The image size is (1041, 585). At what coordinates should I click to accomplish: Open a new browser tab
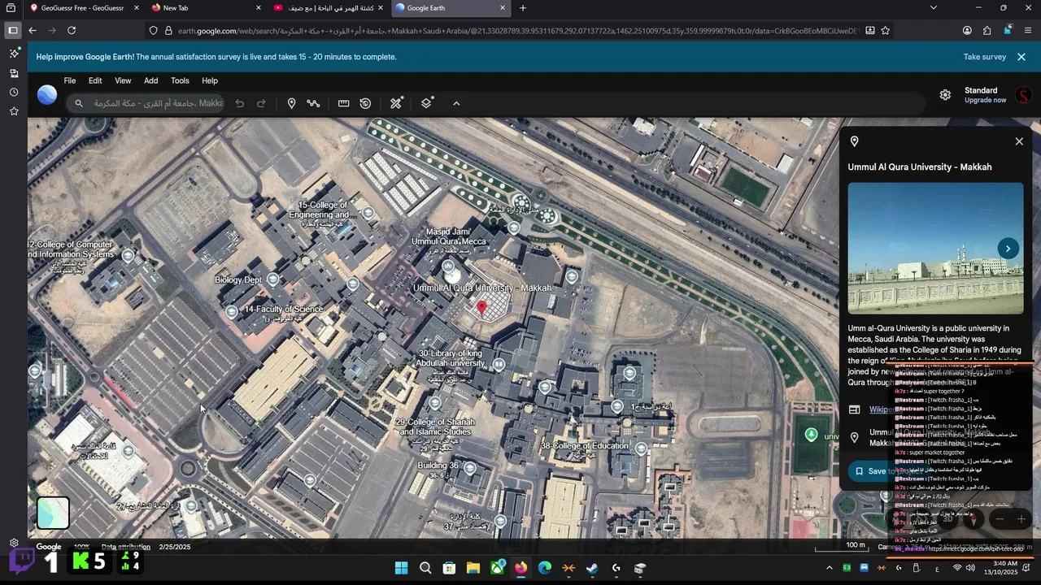pyautogui.click(x=523, y=8)
